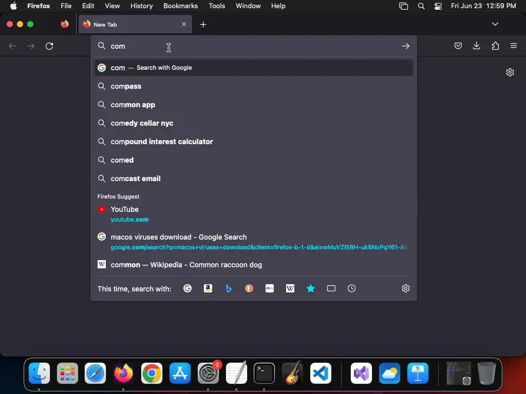The height and width of the screenshot is (394, 526).
Task: Open Google Chrome from the Dock
Action: 152,373
